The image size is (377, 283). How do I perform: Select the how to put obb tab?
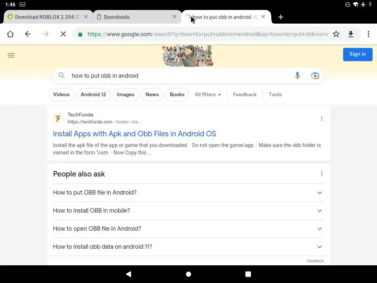coord(226,17)
